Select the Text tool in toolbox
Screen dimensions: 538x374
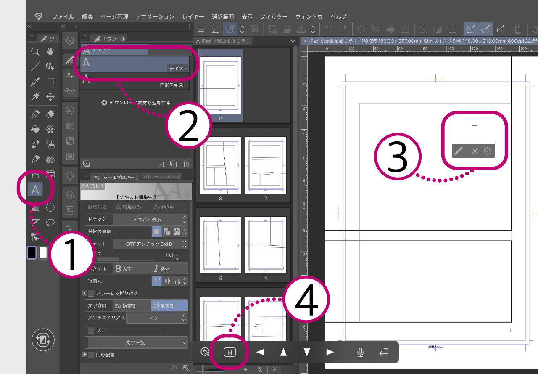35,190
